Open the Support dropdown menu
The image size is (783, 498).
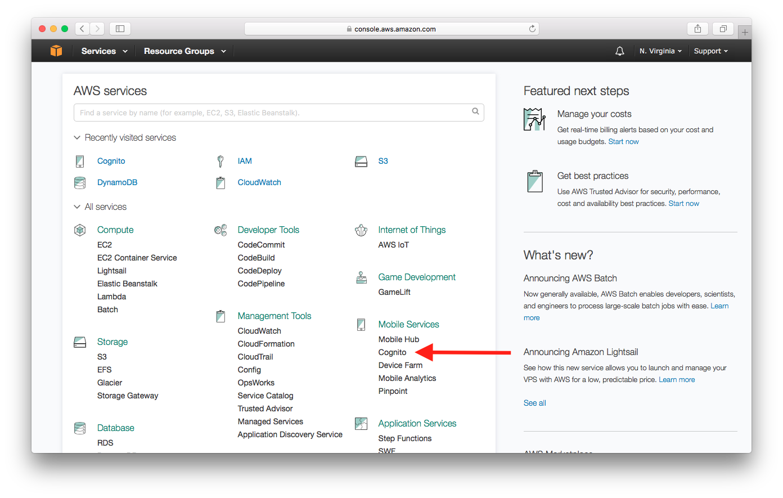711,51
